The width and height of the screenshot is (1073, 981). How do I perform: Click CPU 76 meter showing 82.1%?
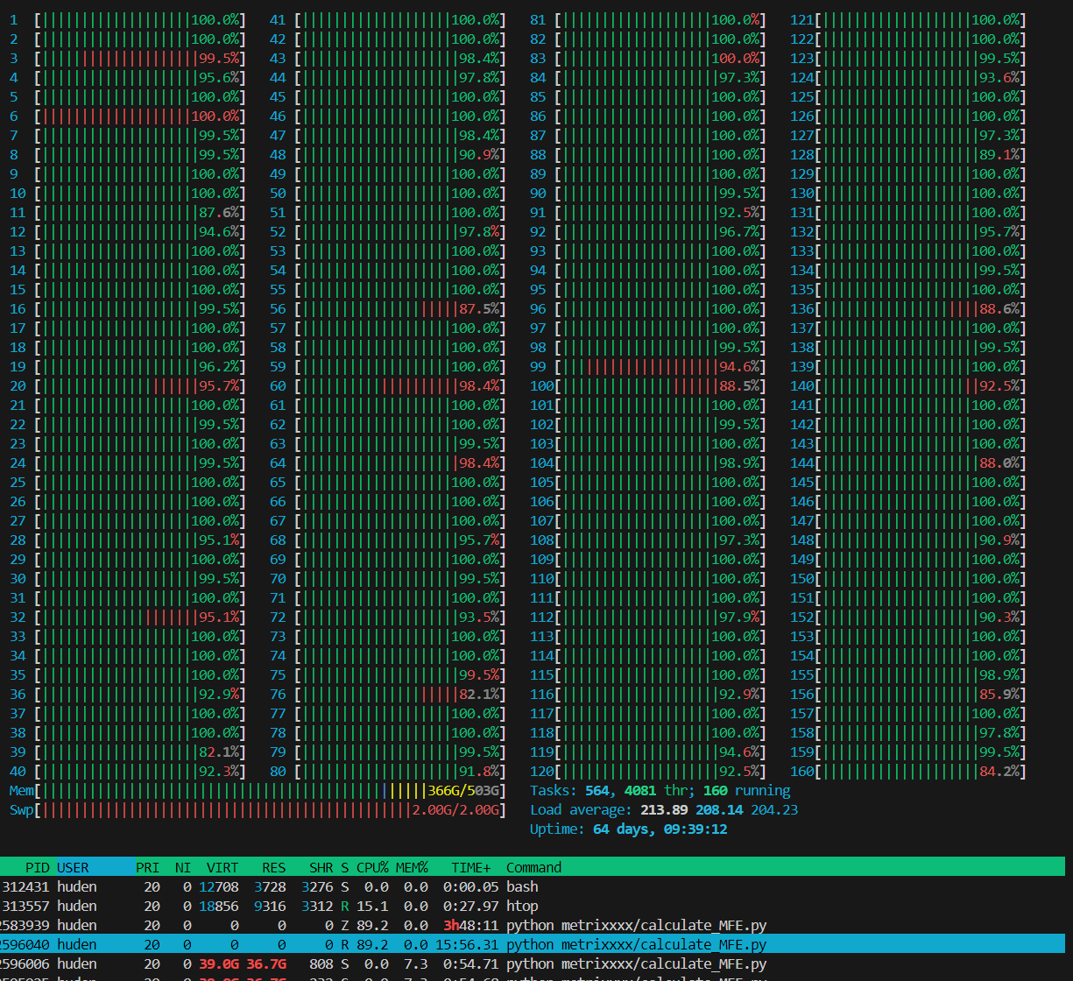(x=388, y=694)
